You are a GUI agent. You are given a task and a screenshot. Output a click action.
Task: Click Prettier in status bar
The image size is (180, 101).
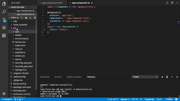tap(169, 99)
